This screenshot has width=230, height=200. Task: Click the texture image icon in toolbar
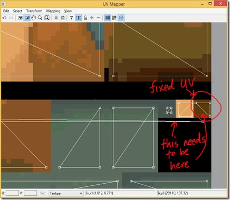(20, 18)
